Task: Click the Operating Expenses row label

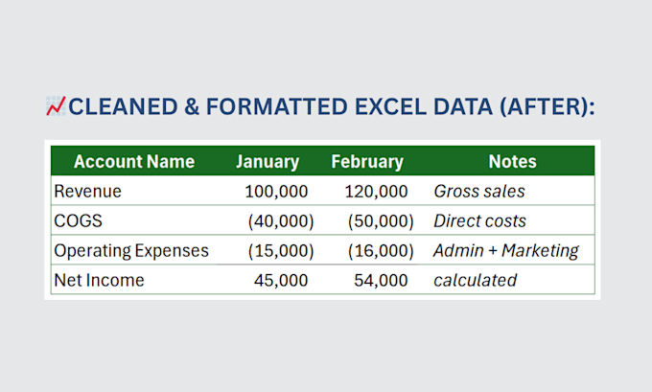Action: (131, 251)
